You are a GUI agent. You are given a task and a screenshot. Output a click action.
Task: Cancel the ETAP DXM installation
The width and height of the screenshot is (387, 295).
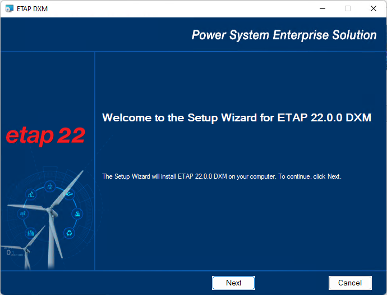coord(350,283)
